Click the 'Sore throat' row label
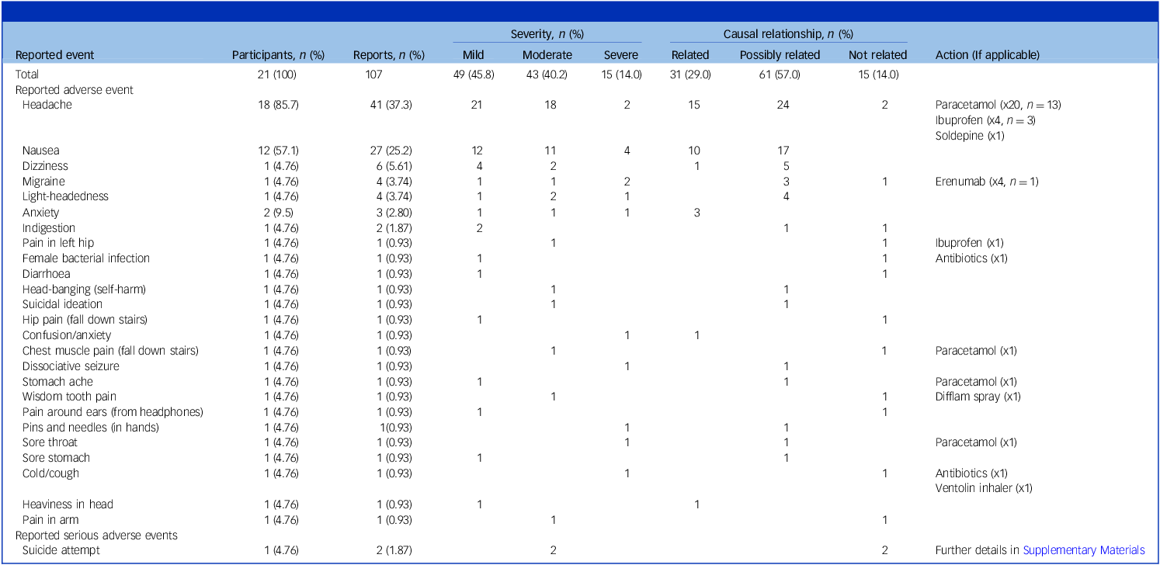The image size is (1160, 565). click(49, 442)
